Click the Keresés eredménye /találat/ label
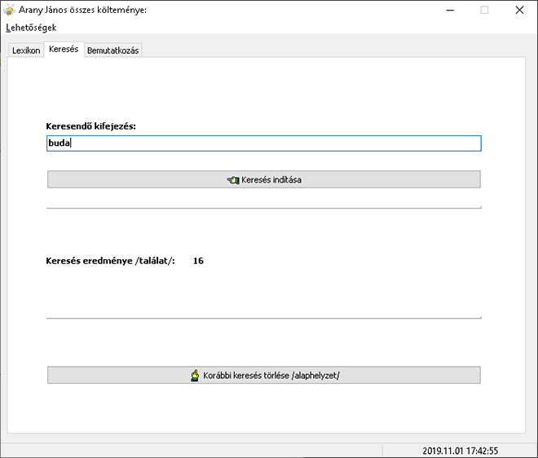Image resolution: width=538 pixels, height=458 pixels. click(111, 261)
